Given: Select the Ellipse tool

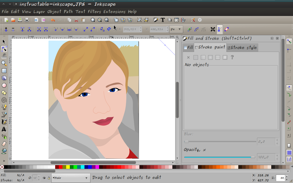Looking at the screenshot, I should point(4,85).
